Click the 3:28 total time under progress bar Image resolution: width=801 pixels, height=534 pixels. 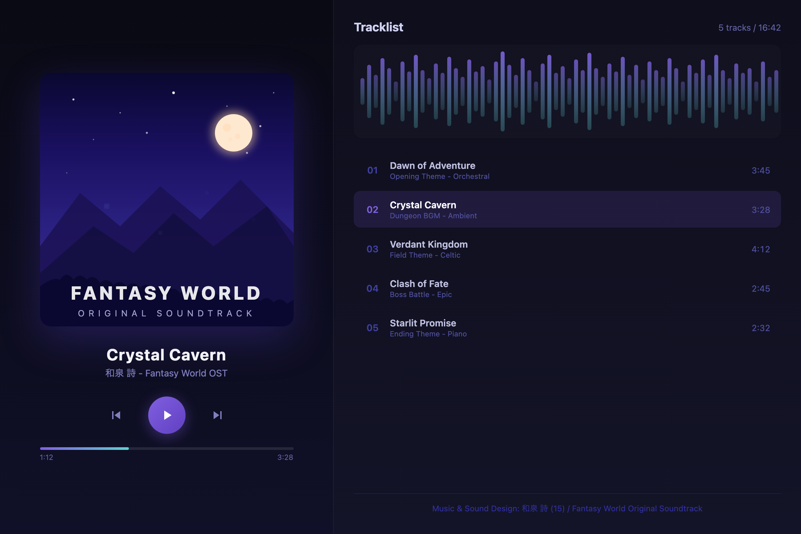[x=285, y=457]
